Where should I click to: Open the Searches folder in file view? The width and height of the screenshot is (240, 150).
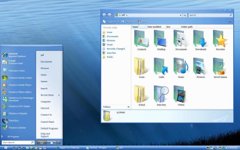pos(161,96)
